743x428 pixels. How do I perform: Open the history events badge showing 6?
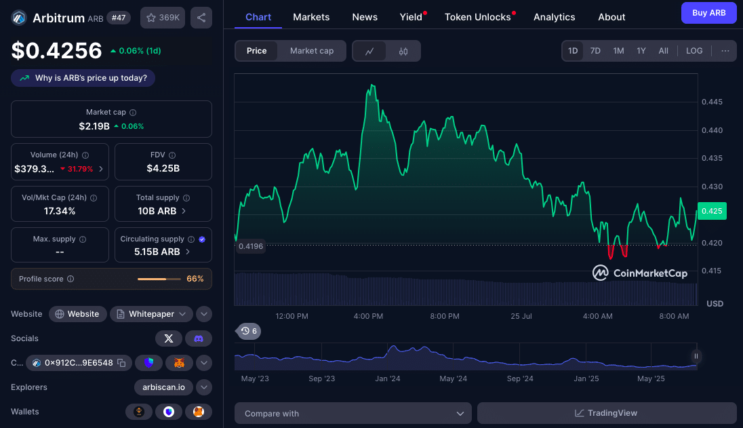248,331
